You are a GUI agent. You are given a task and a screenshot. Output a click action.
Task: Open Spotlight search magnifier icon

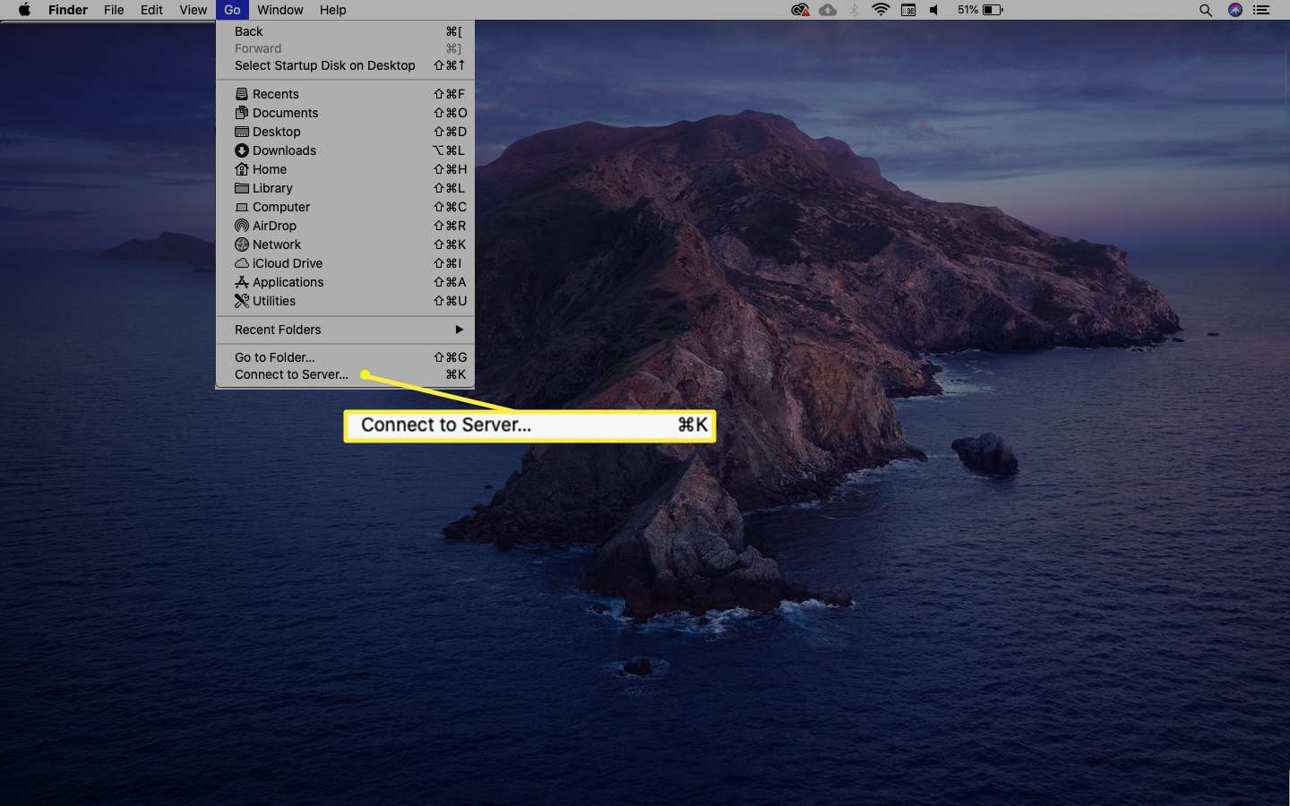pyautogui.click(x=1206, y=10)
